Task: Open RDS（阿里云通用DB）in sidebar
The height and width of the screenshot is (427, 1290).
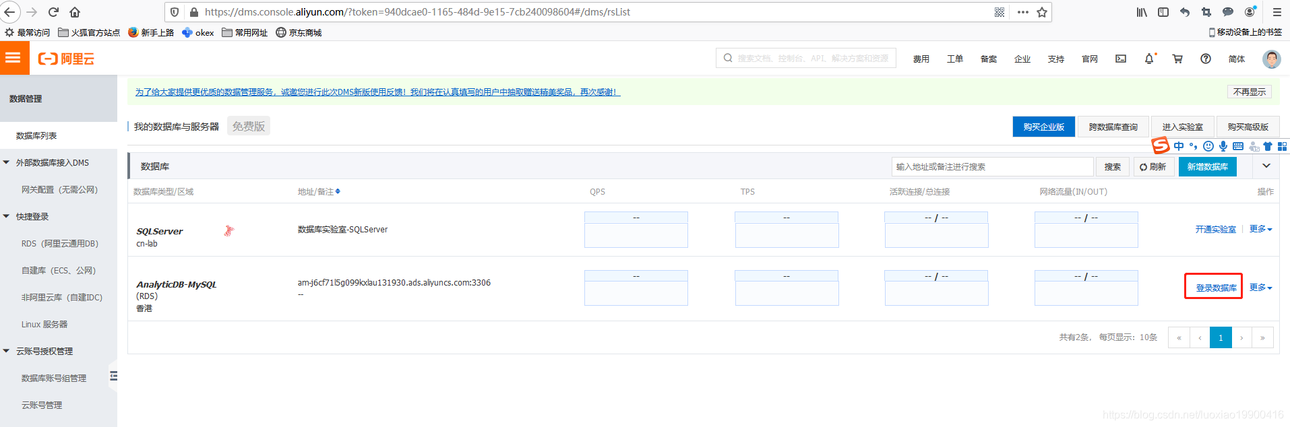Action: point(59,244)
